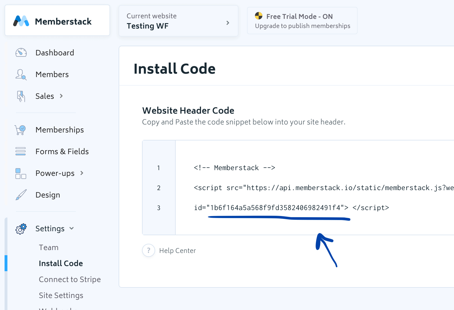
Task: Click the Website Header Code heading
Action: 188,110
